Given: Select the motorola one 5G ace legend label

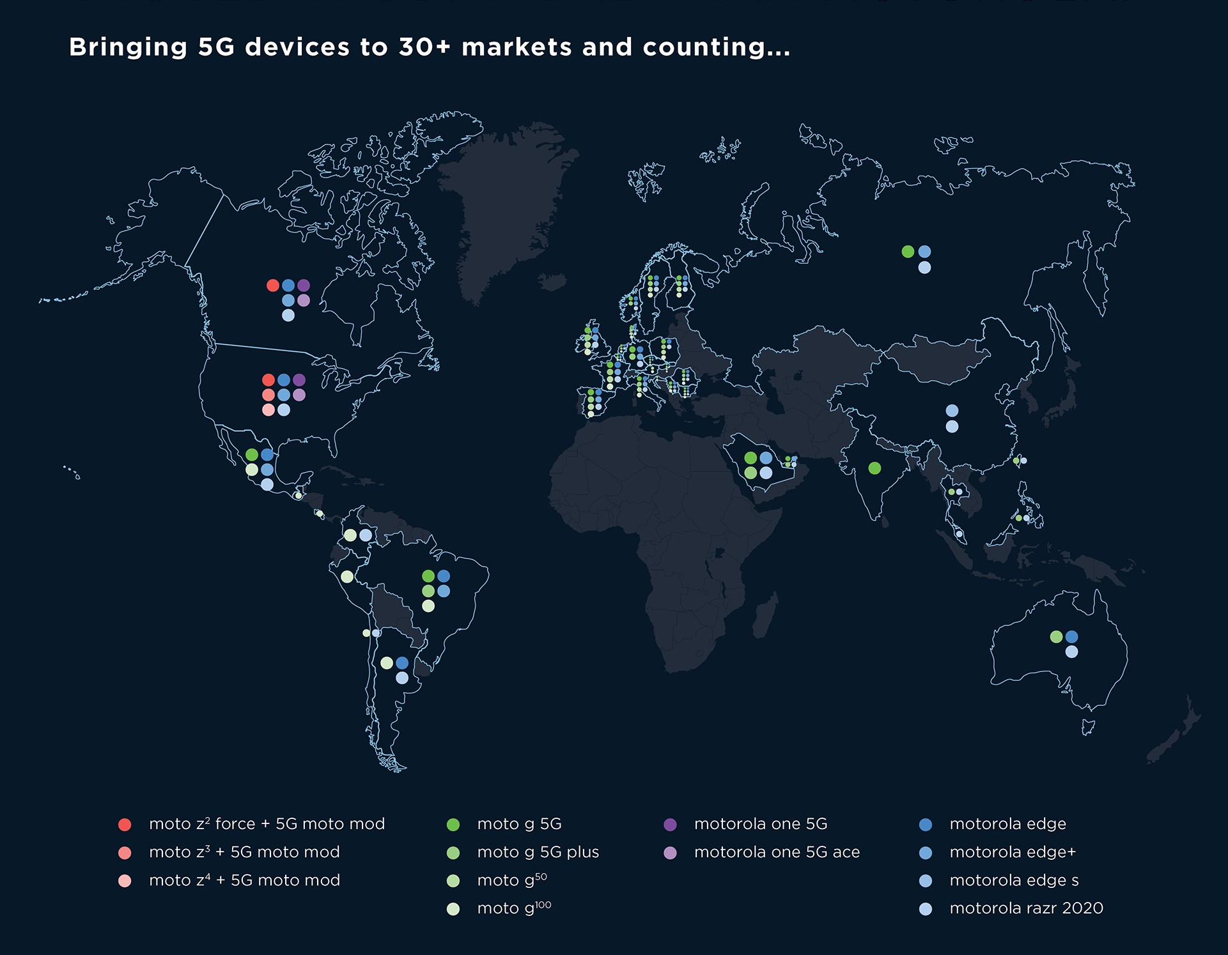Looking at the screenshot, I should (777, 852).
